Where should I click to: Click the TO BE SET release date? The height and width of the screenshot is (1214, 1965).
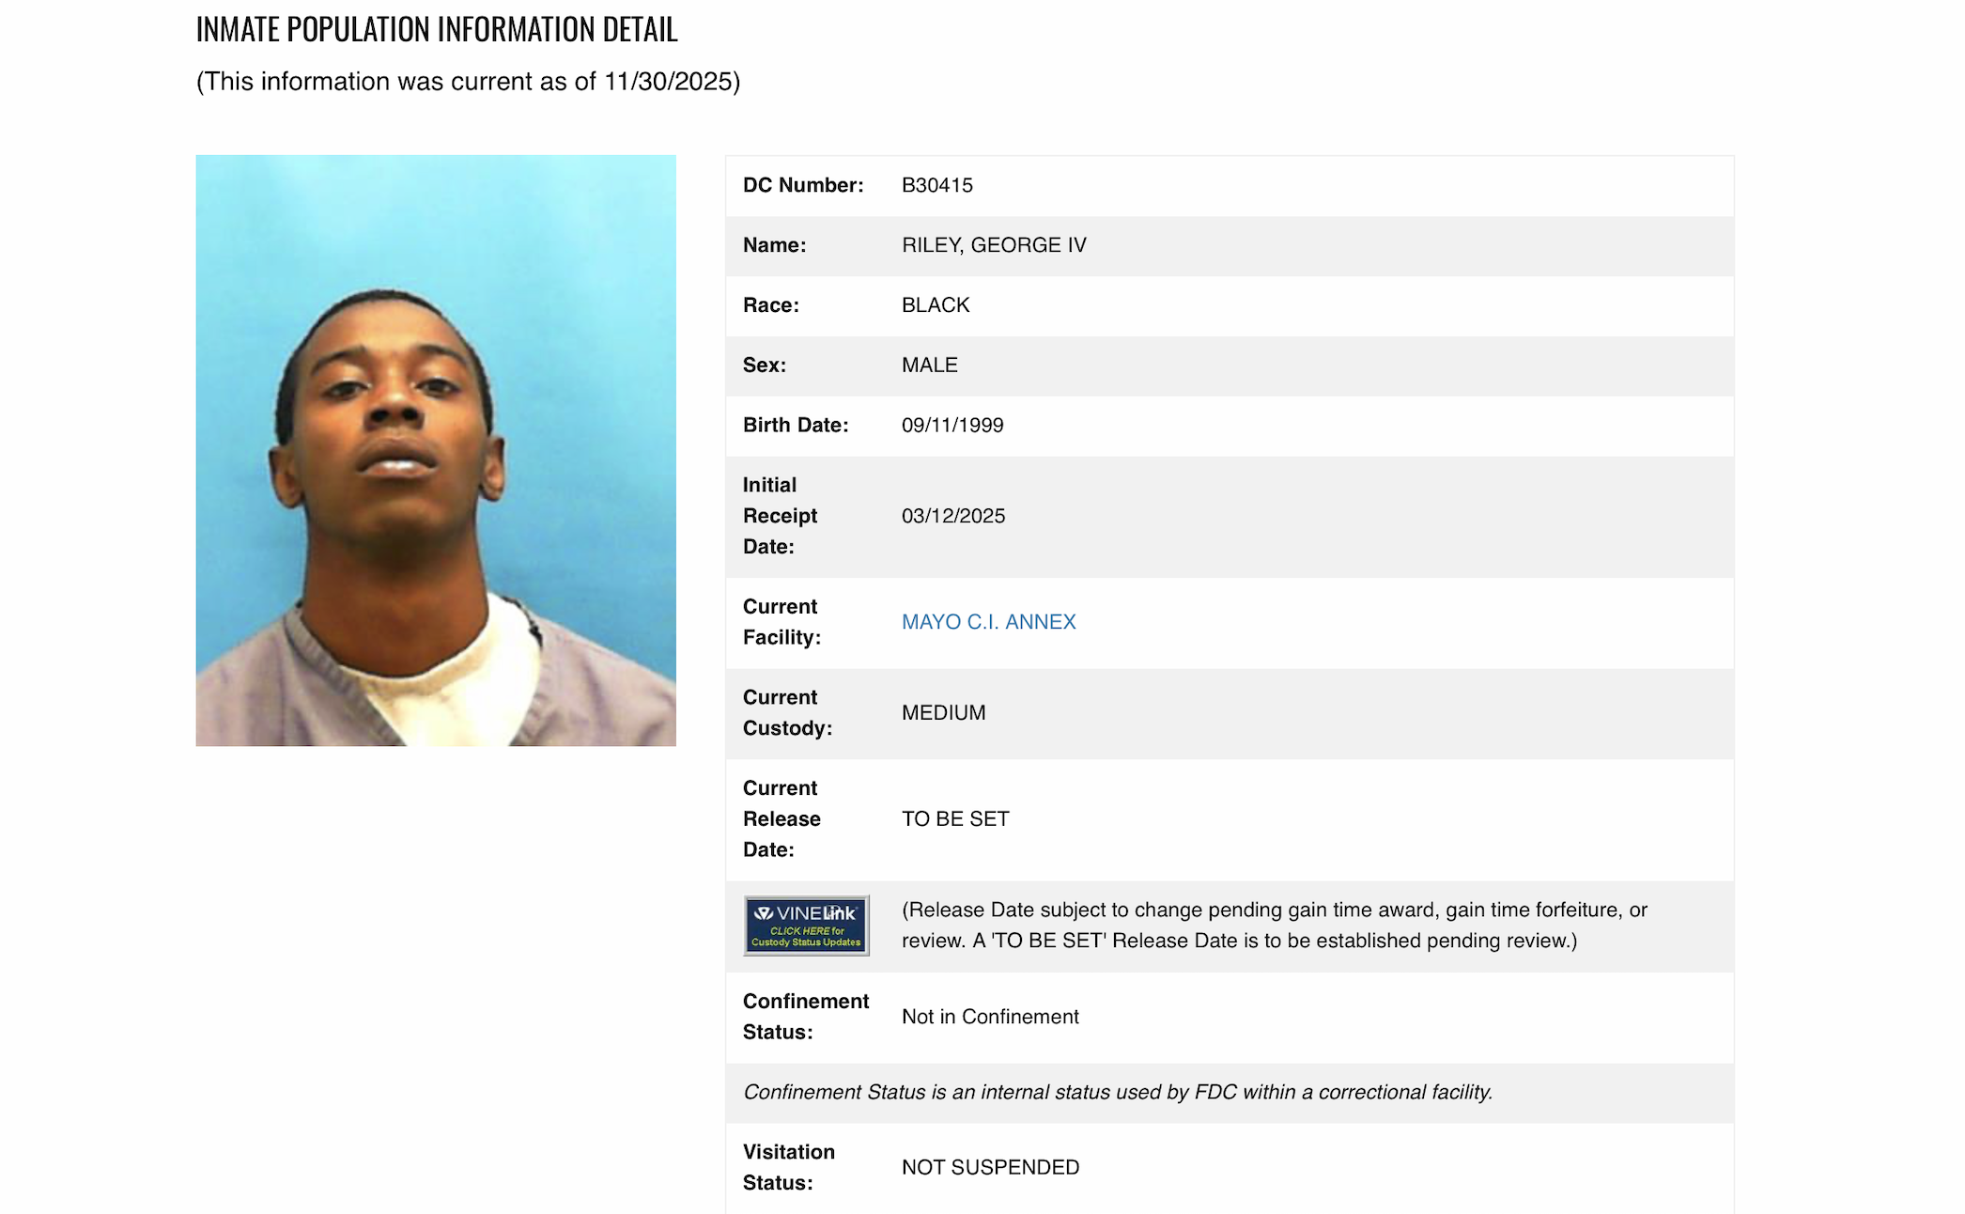pyautogui.click(x=955, y=818)
